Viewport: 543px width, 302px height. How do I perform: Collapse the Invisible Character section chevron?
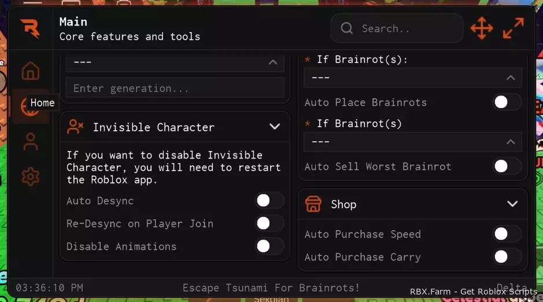pyautogui.click(x=275, y=126)
